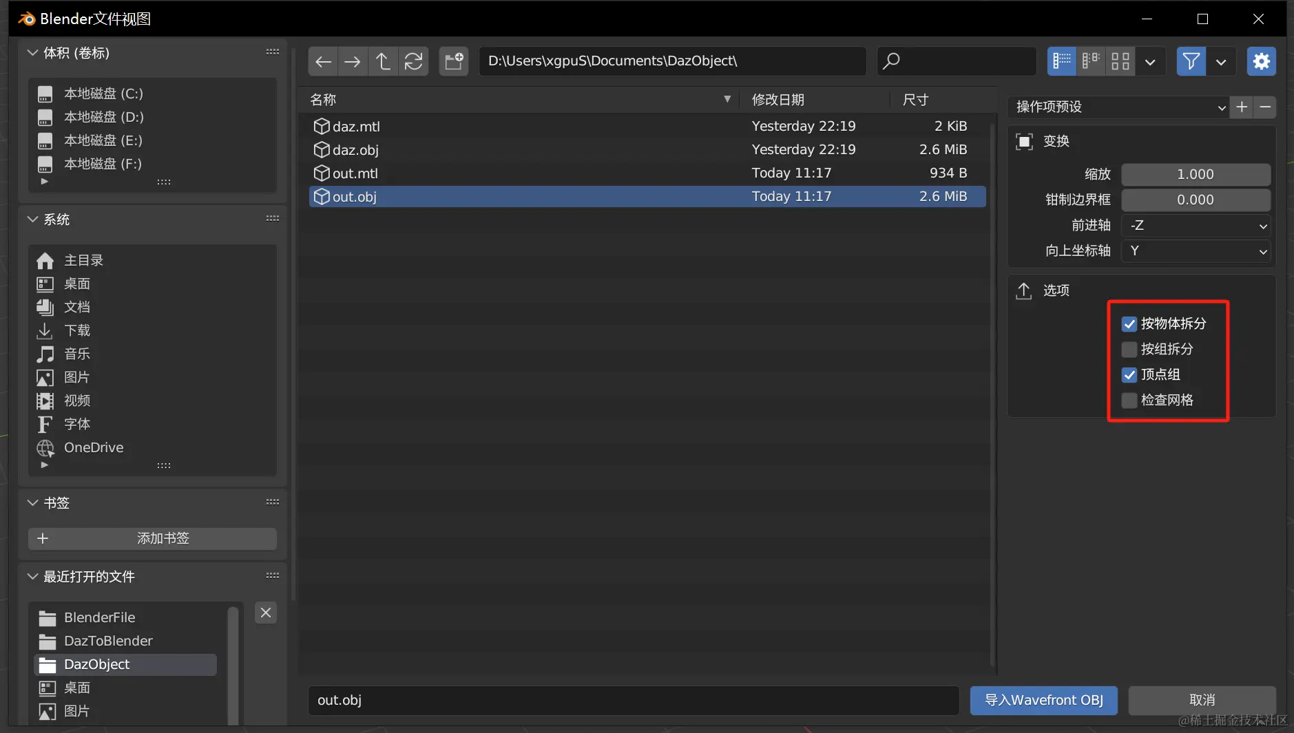Viewport: 1294px width, 733px height.
Task: Click the 钳制边界框 value field
Action: (x=1196, y=200)
